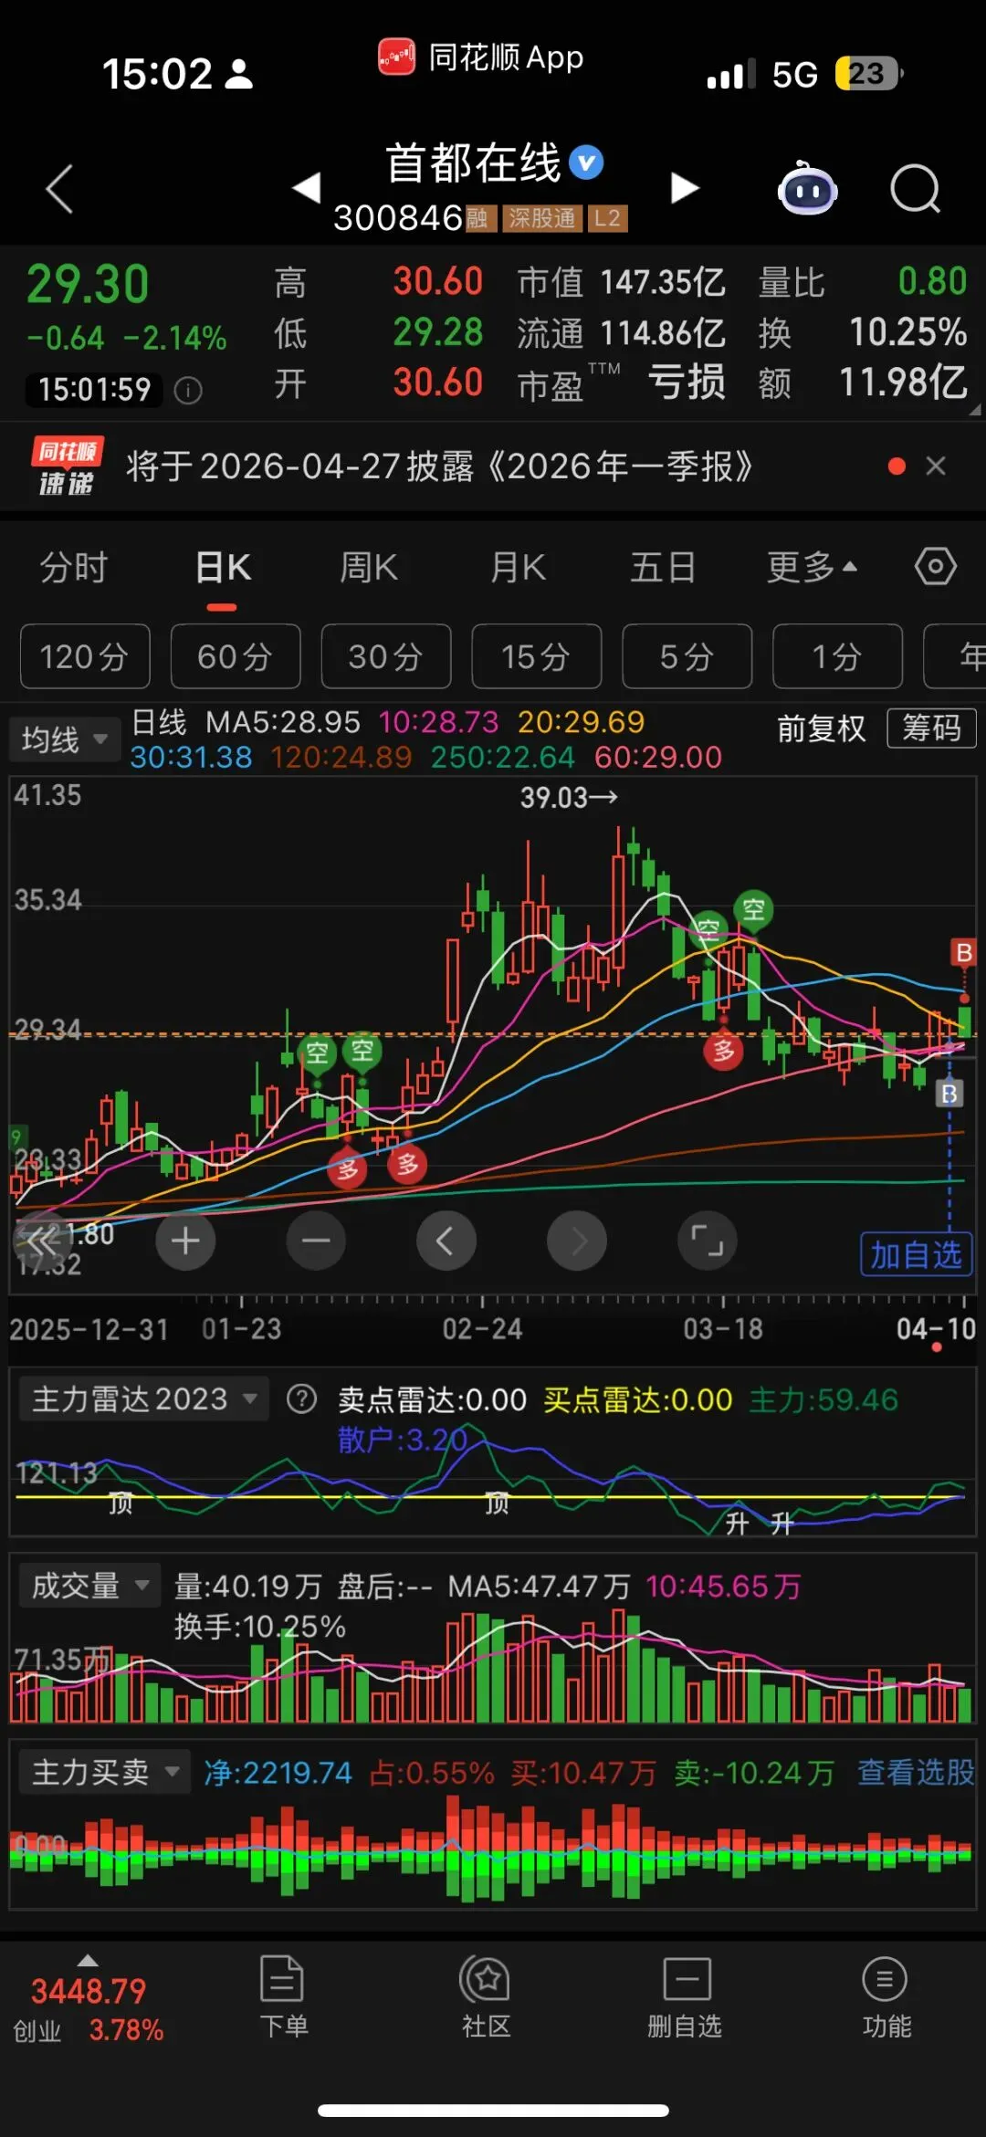The height and width of the screenshot is (2137, 986).
Task: Select 30分 interval
Action: click(386, 656)
